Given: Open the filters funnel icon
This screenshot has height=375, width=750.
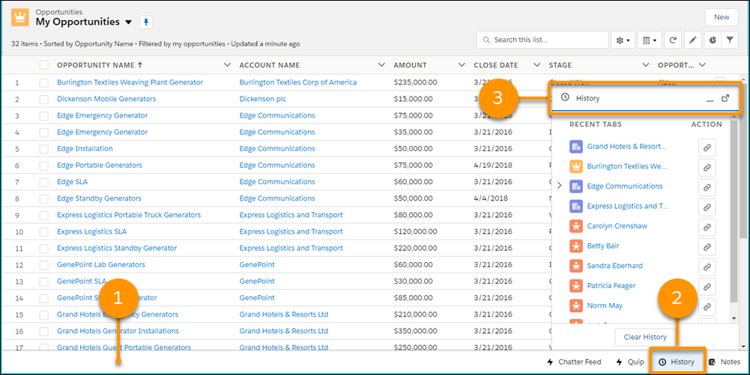Looking at the screenshot, I should (x=731, y=40).
